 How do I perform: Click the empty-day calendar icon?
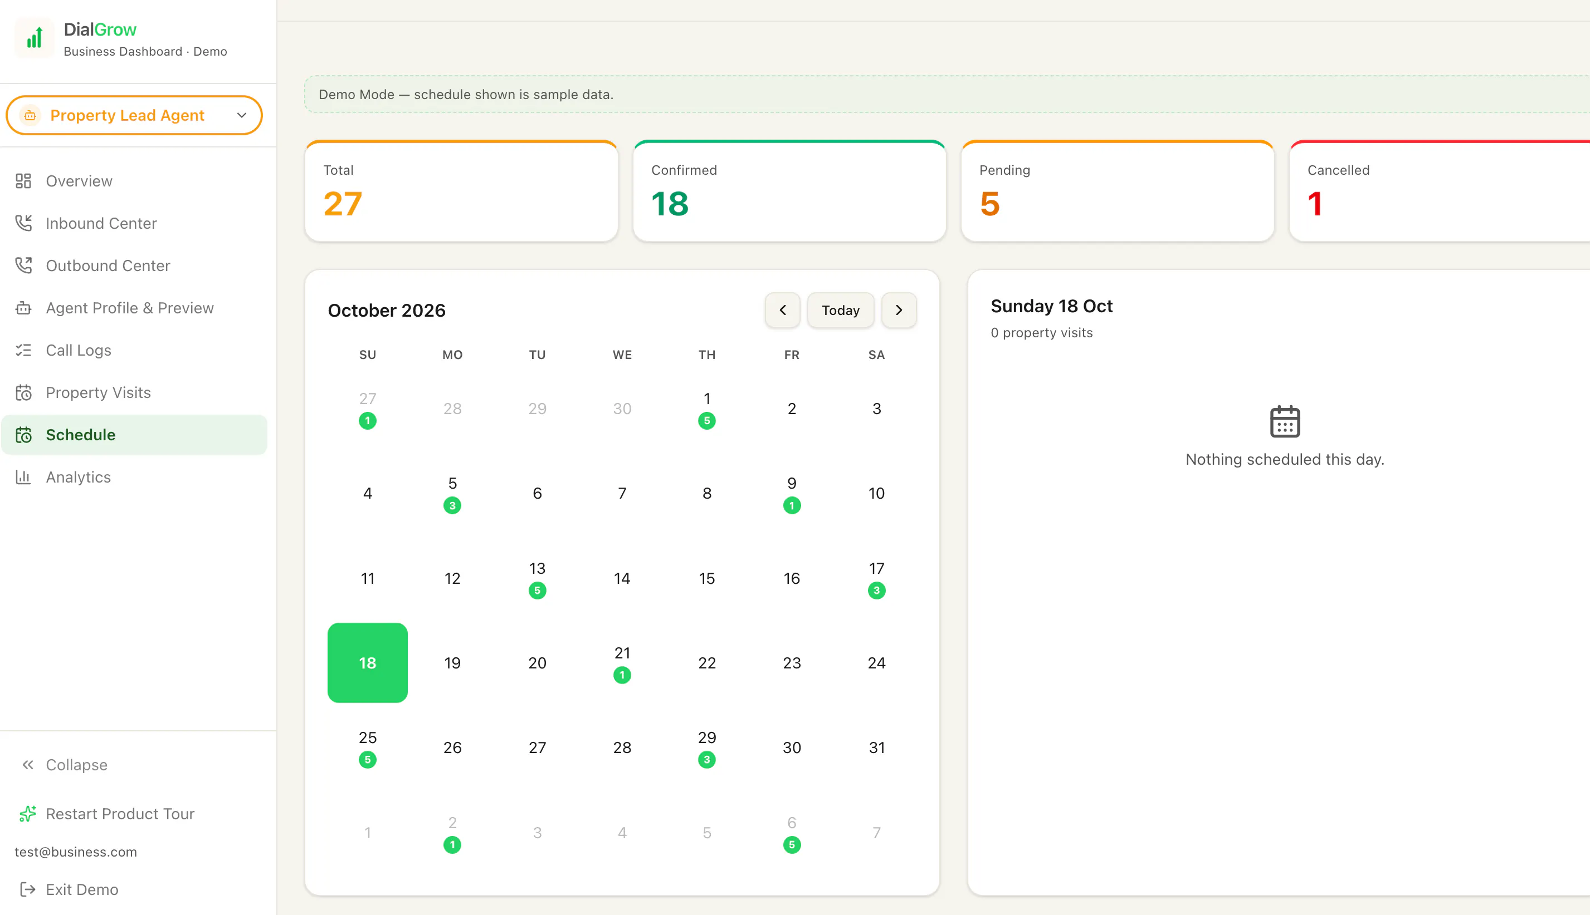pos(1285,421)
